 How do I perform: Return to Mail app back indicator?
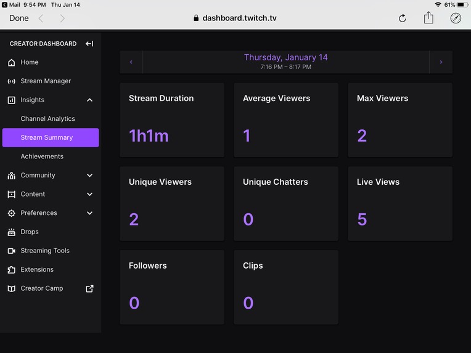click(11, 4)
